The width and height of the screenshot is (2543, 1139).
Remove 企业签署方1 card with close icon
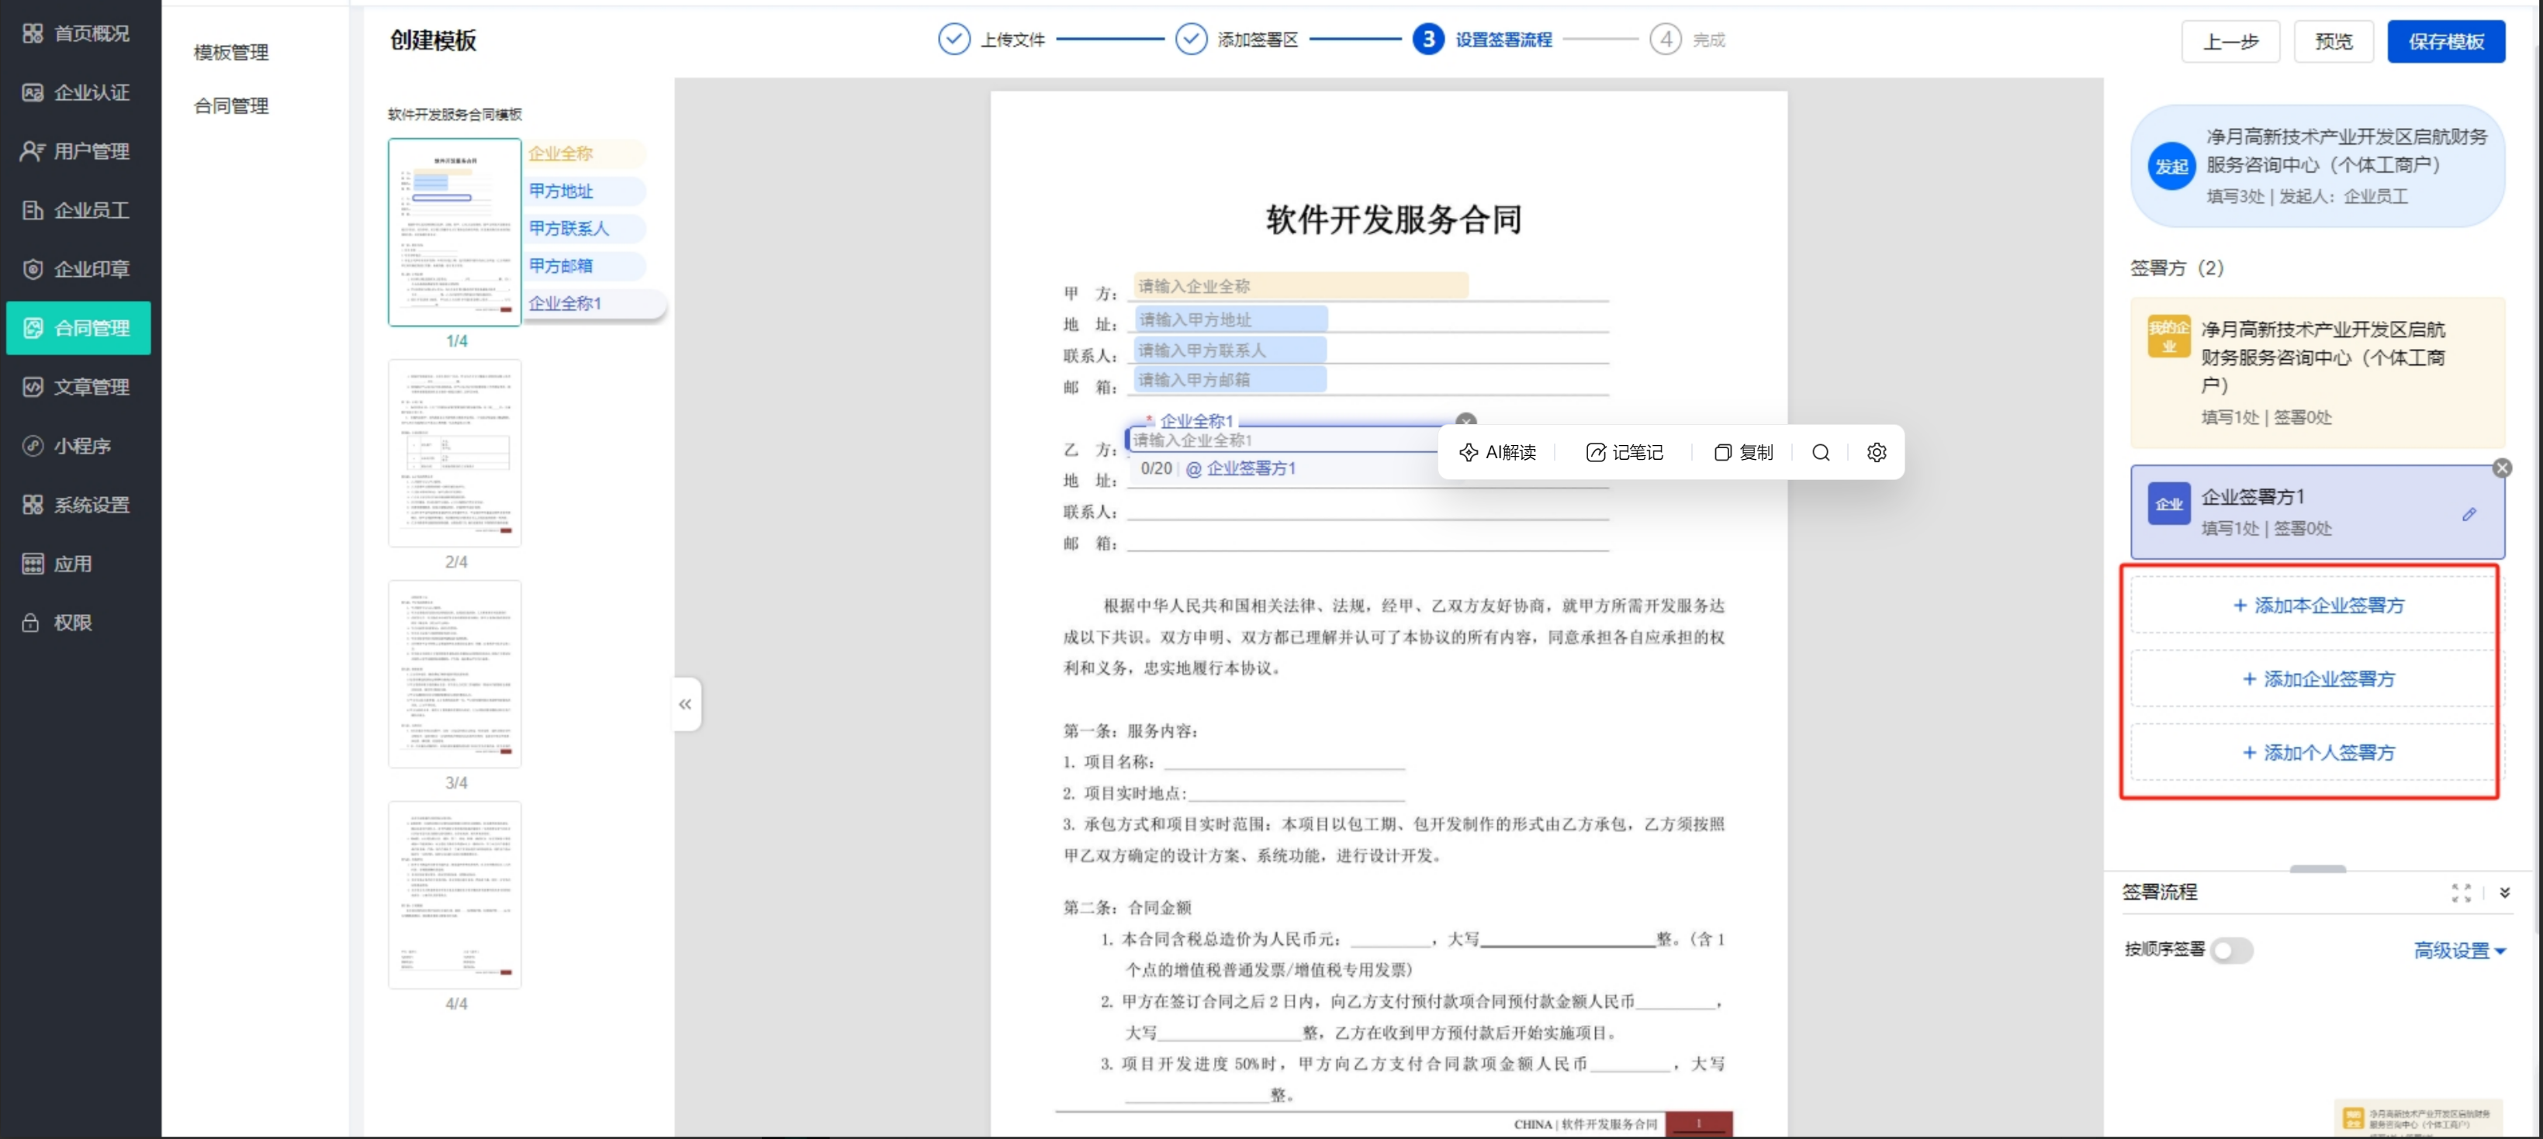pos(2502,468)
